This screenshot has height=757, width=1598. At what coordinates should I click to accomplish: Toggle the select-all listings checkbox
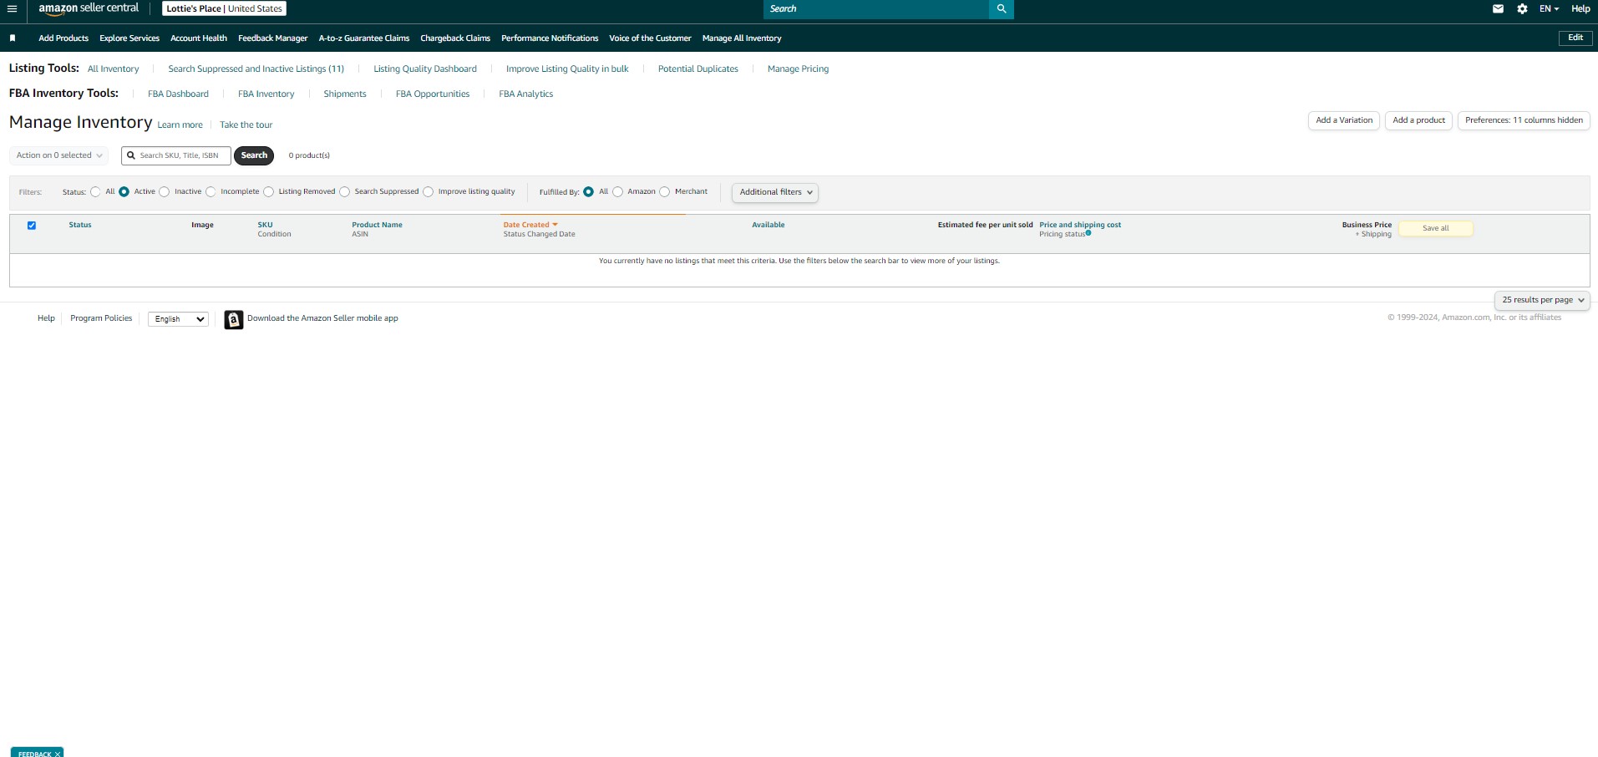click(x=32, y=226)
